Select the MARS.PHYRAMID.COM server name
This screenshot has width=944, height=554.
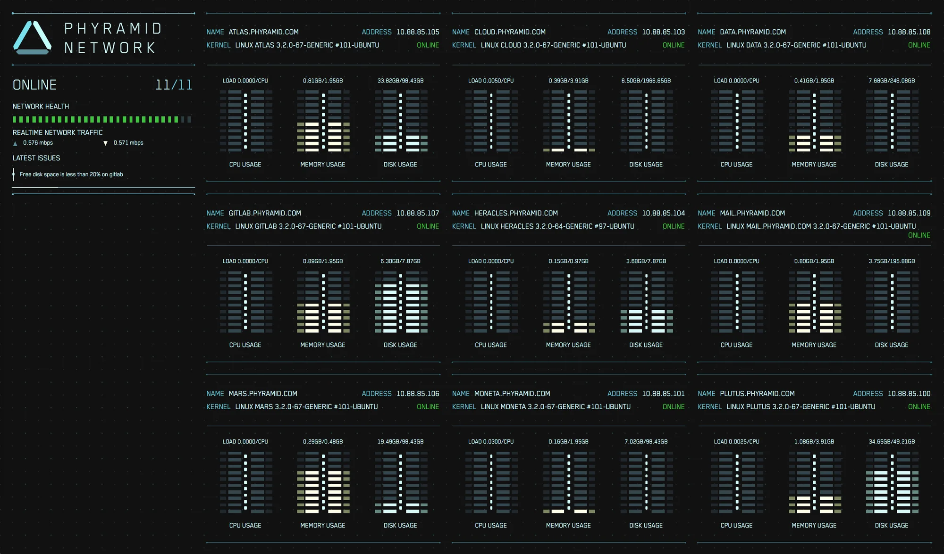[x=263, y=394]
